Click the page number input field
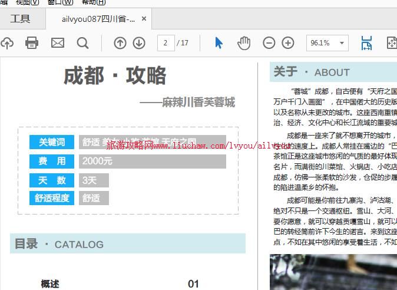Screen dimensions: 397x290 (x=166, y=42)
